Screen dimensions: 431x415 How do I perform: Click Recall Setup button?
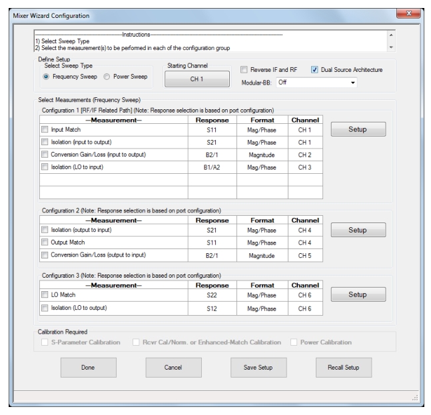(344, 367)
